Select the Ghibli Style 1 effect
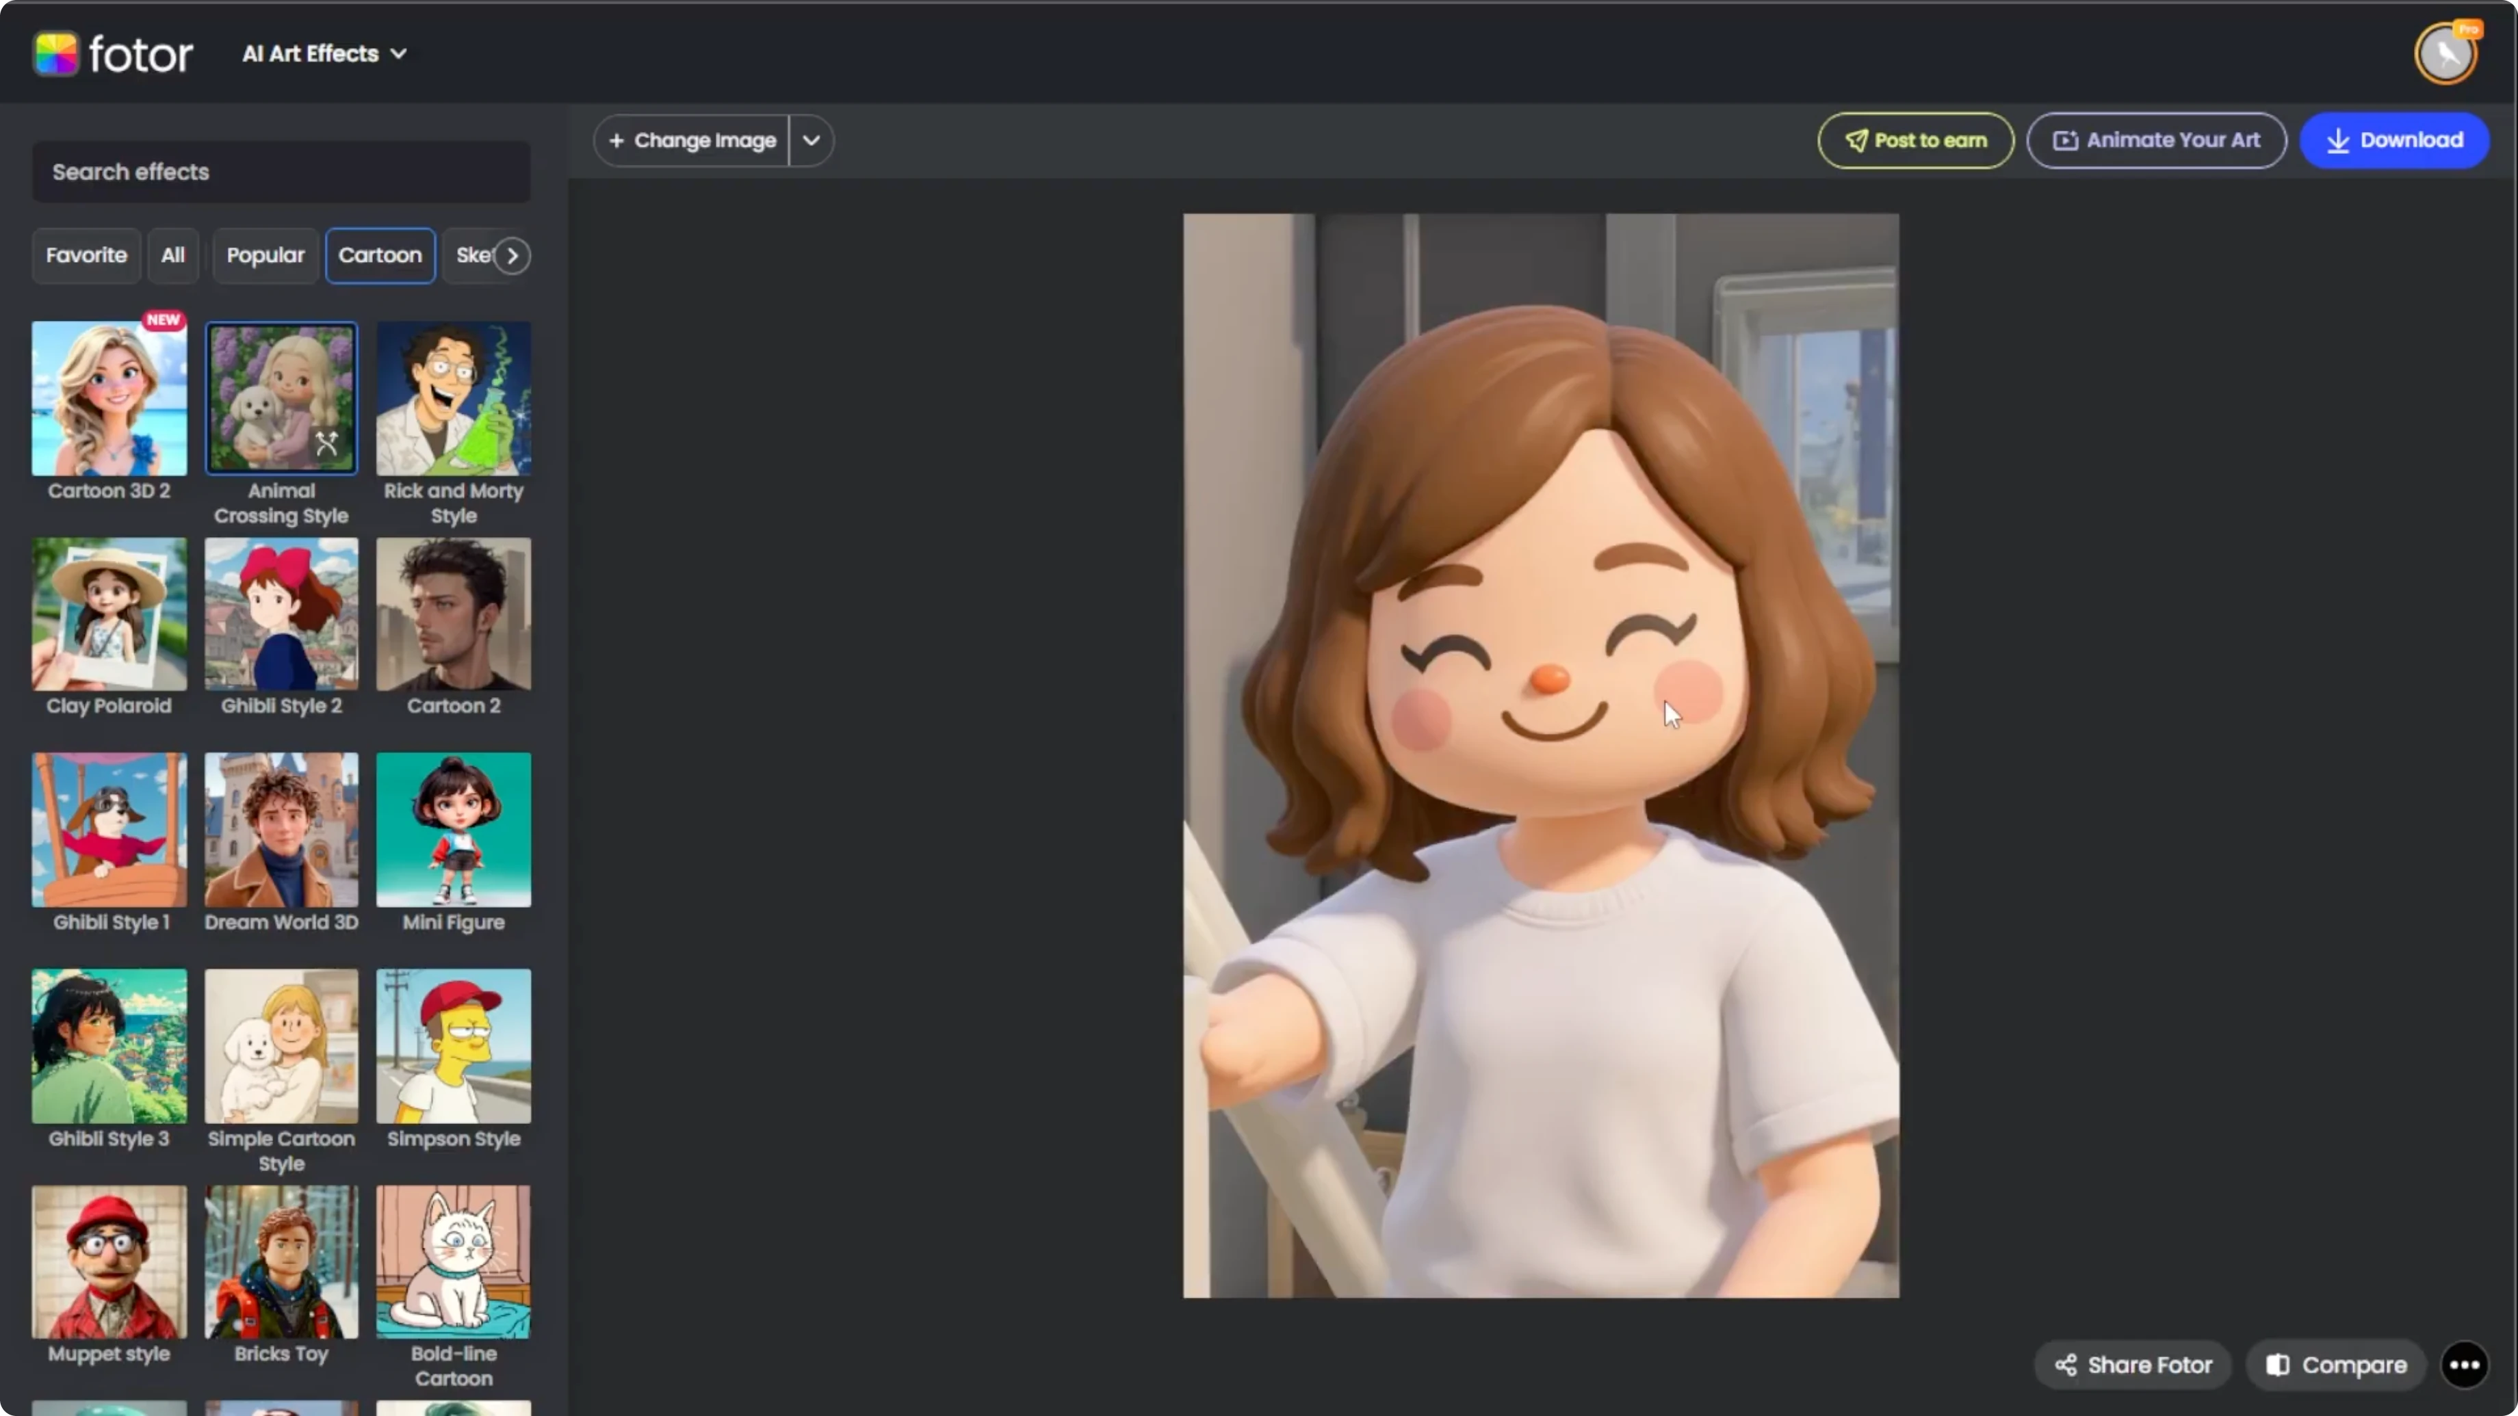The image size is (2518, 1416). pyautogui.click(x=109, y=830)
